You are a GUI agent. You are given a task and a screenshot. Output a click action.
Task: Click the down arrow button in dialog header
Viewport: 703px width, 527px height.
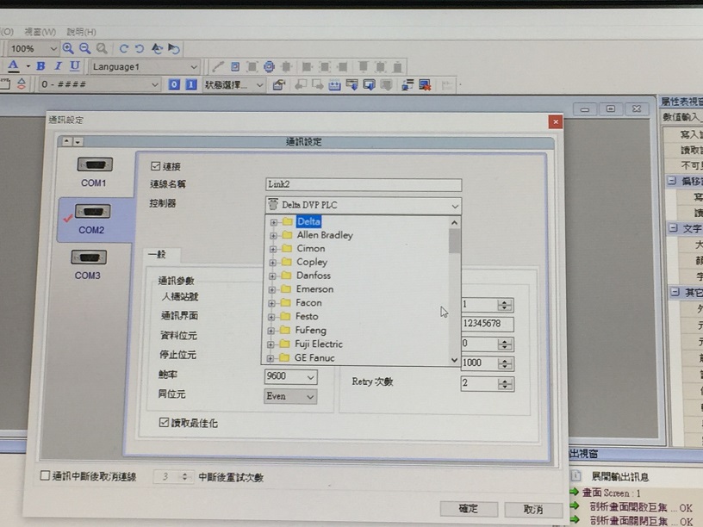pyautogui.click(x=78, y=141)
